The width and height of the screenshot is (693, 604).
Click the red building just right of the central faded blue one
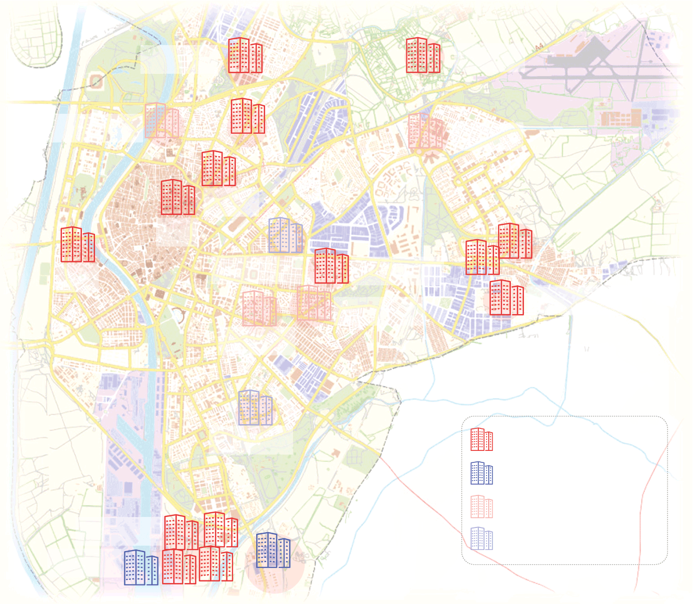pyautogui.click(x=331, y=266)
